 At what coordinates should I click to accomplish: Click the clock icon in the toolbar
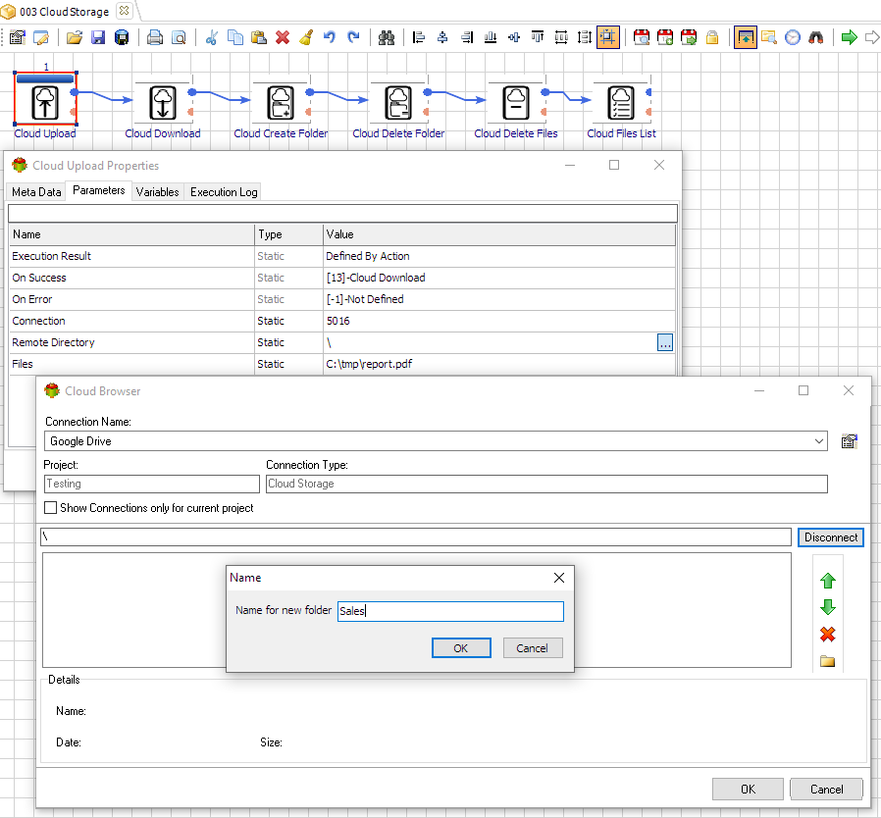[x=793, y=37]
